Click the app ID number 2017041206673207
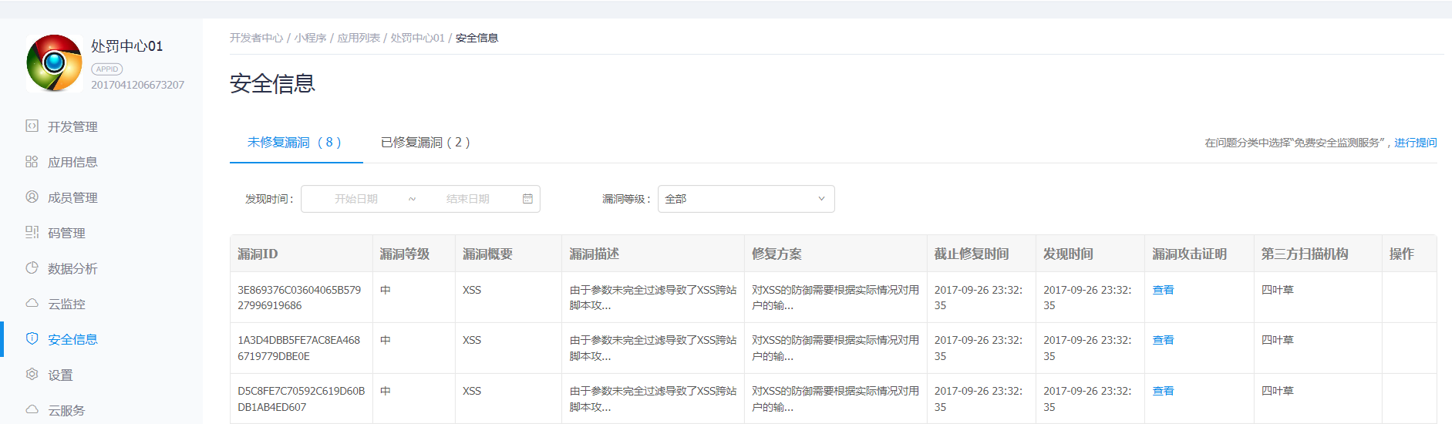Viewport: 1452px width, 424px height. 138,85
